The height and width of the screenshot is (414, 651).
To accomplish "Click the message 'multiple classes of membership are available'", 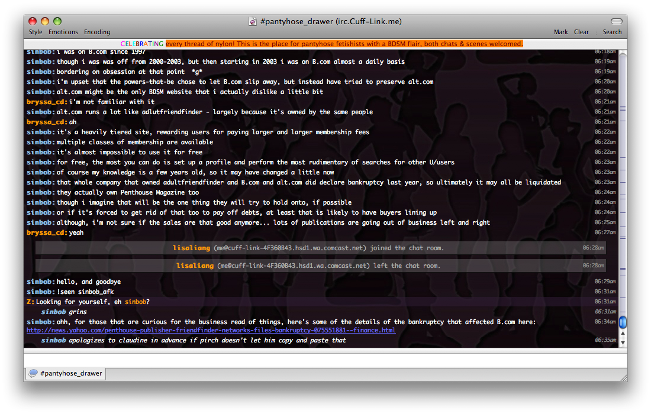I will tap(135, 142).
